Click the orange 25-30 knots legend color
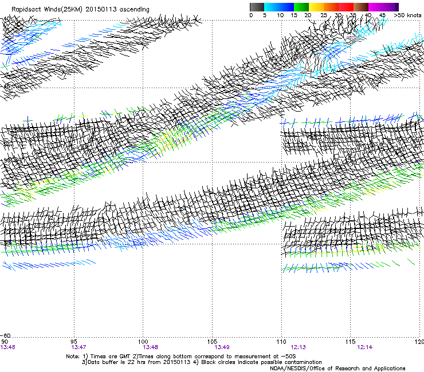Image resolution: width=424 pixels, height=372 pixels. 331,7
